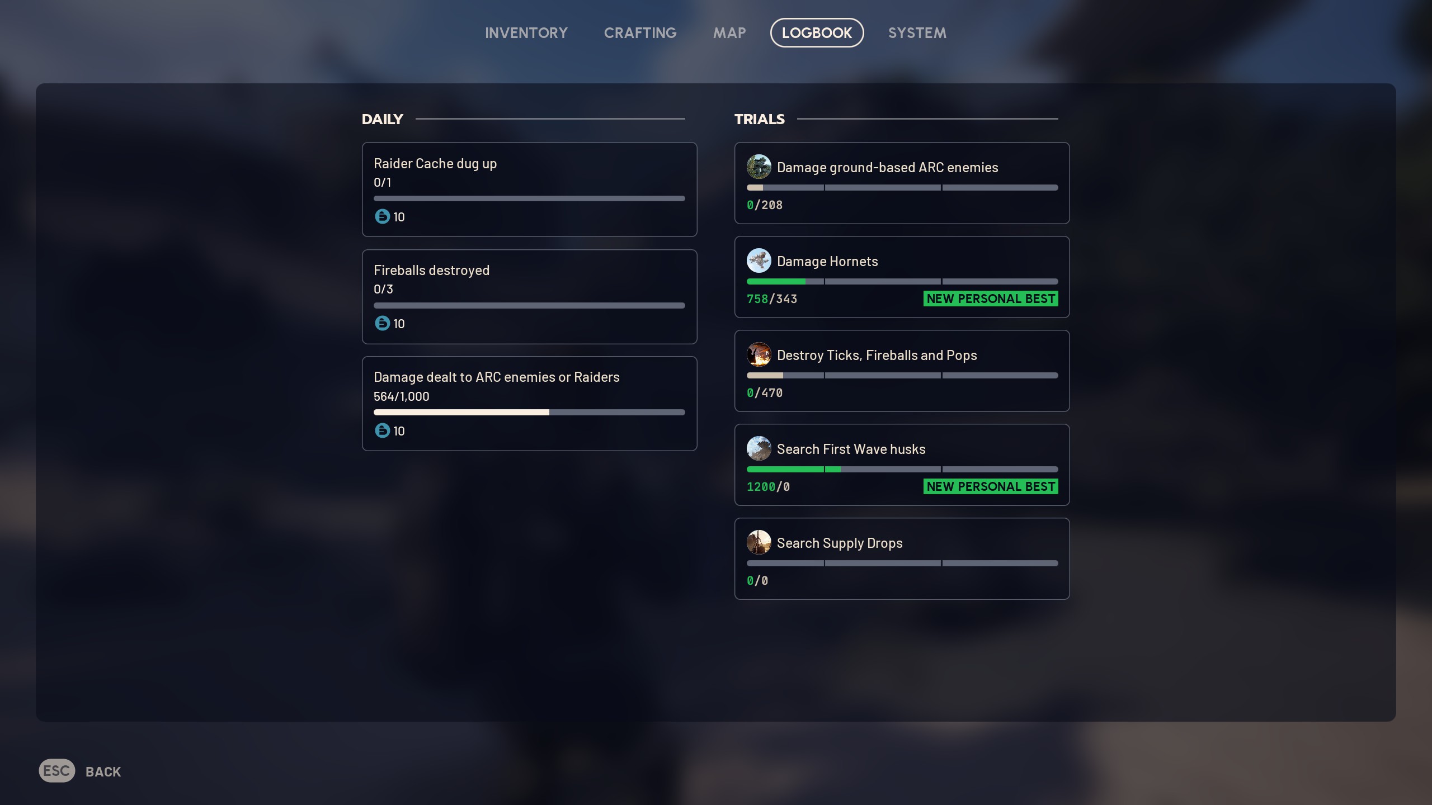Click the First Wave husks New Personal Best badge
Image resolution: width=1432 pixels, height=805 pixels.
(990, 486)
